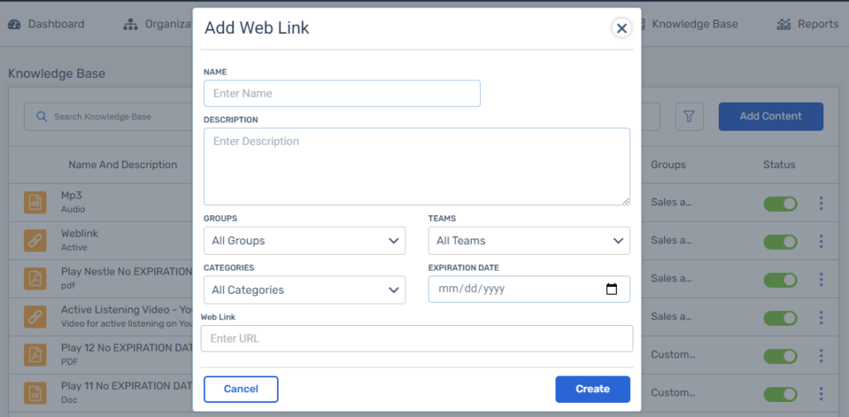This screenshot has height=417, width=849.
Task: Click the Weblink row link icon
Action: 35,240
